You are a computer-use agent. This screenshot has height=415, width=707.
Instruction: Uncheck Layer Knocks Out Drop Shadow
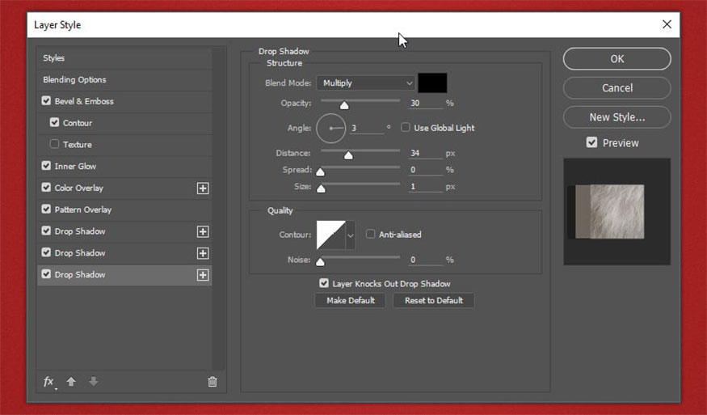(324, 284)
